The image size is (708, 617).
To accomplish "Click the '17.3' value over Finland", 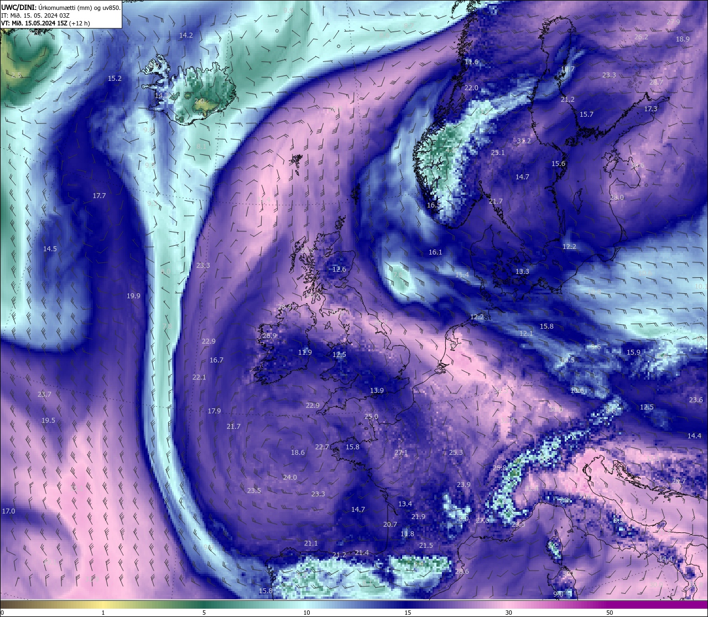I will coord(650,109).
